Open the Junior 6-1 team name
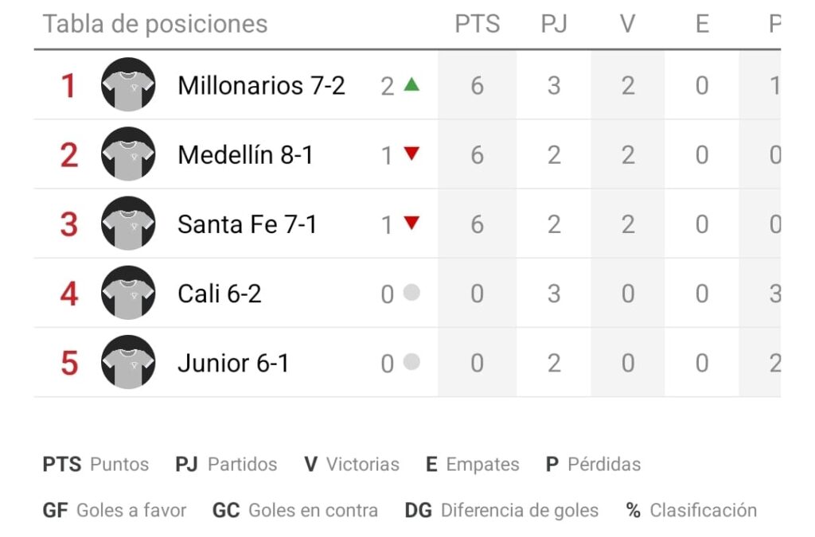The image size is (815, 537). coord(233,363)
